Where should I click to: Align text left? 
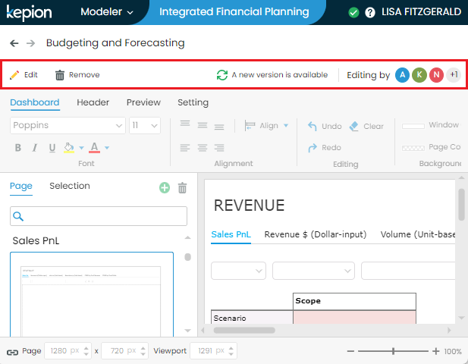pos(185,148)
